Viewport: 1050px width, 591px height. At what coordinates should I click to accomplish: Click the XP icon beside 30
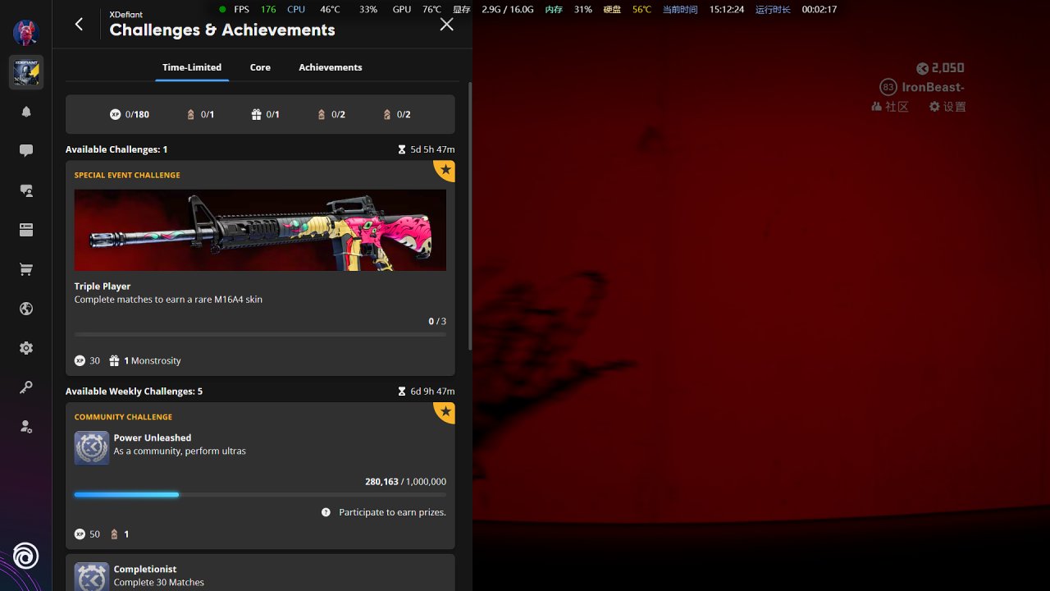point(80,360)
